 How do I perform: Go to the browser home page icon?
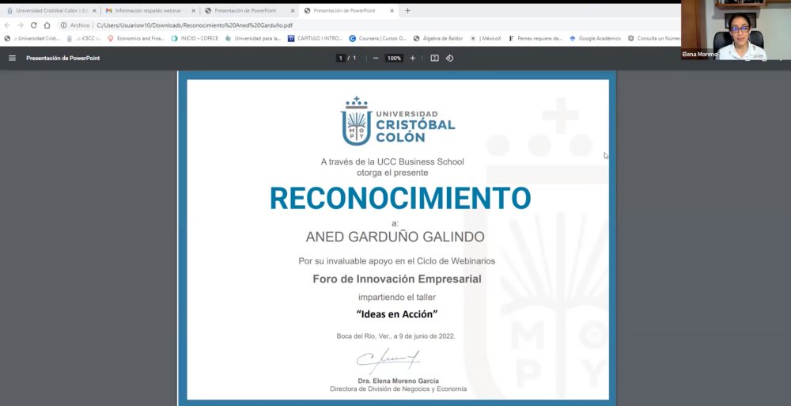47,25
